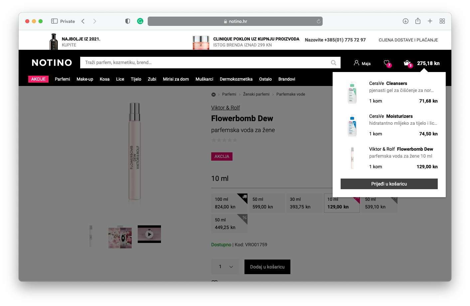Select the 30 ml 393,75 kn size
470x306 pixels.
coord(304,203)
